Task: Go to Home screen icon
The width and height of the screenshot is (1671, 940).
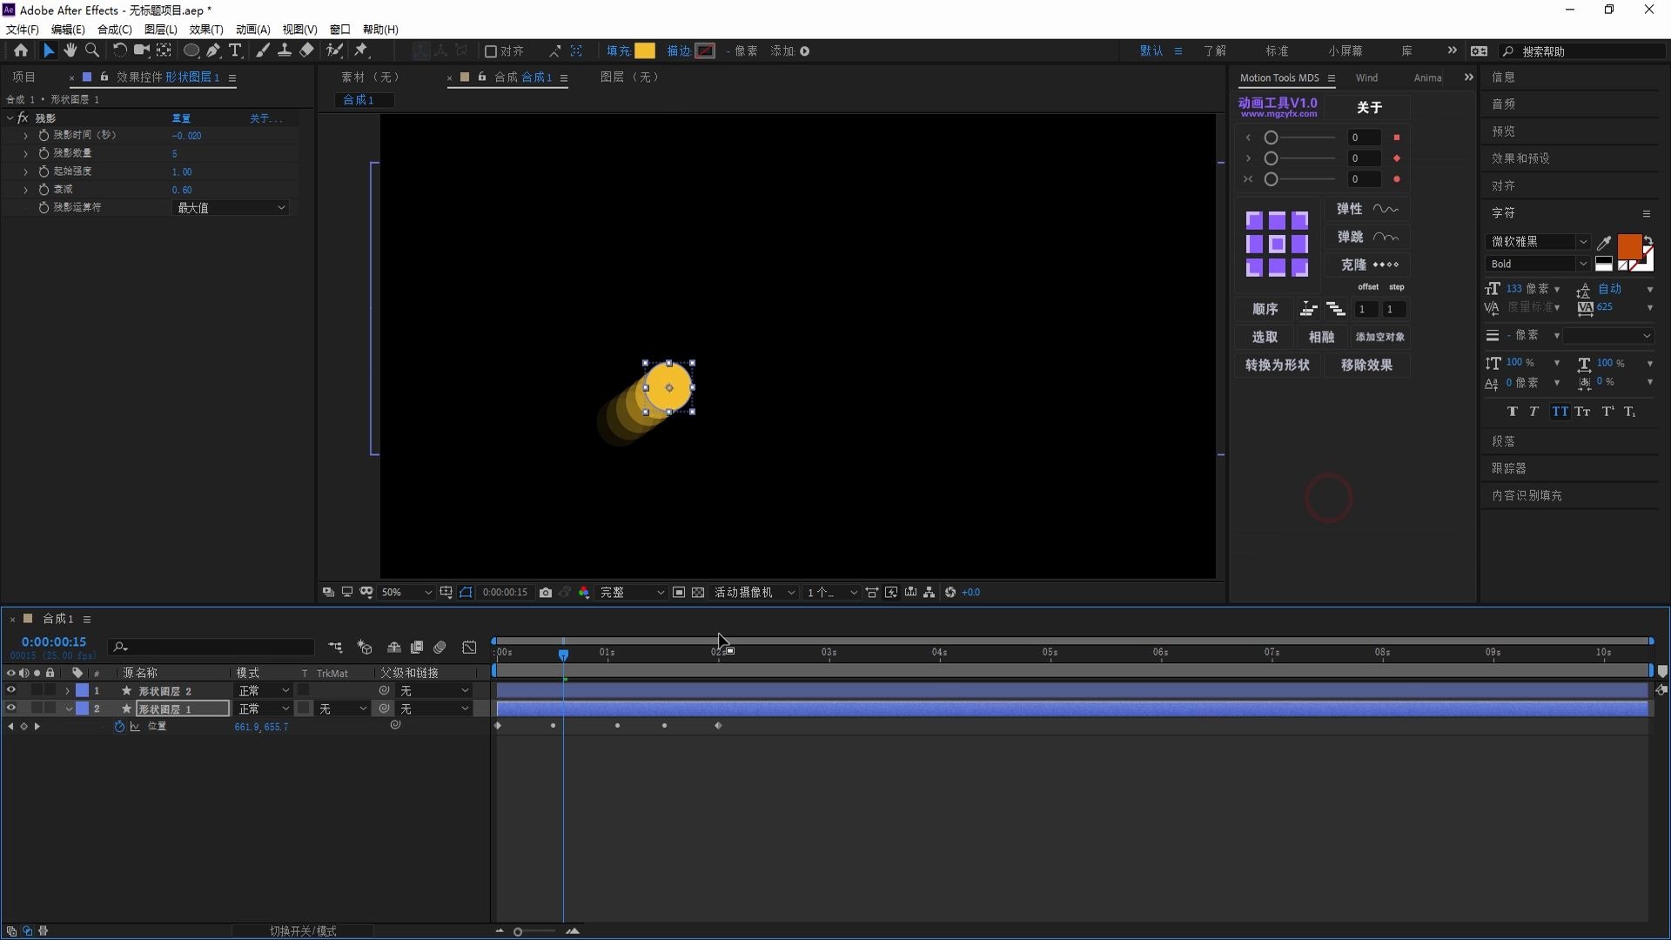Action: point(21,50)
